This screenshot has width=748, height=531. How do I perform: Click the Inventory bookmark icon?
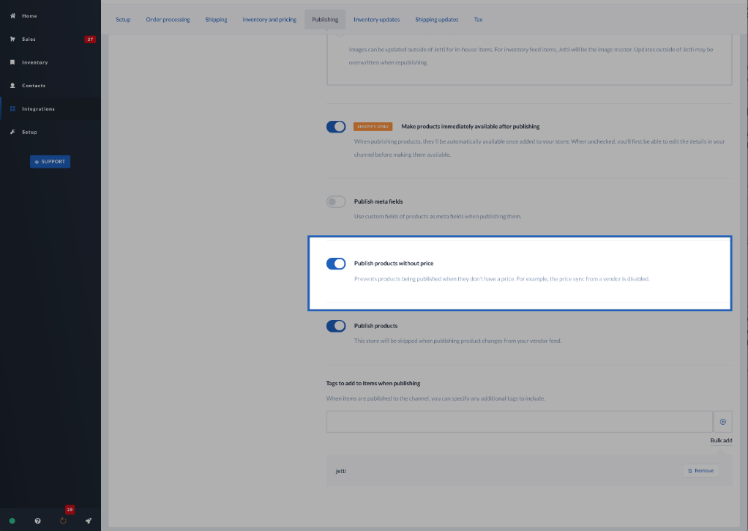point(12,62)
